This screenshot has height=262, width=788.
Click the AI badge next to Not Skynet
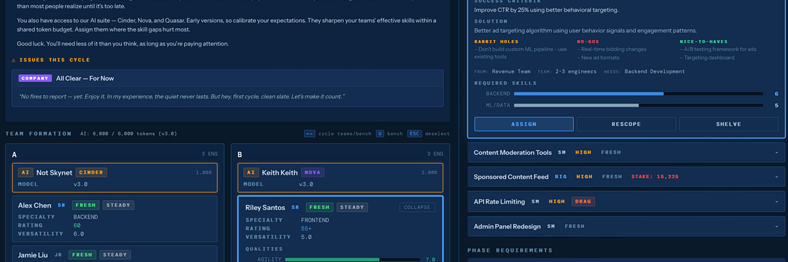26,173
